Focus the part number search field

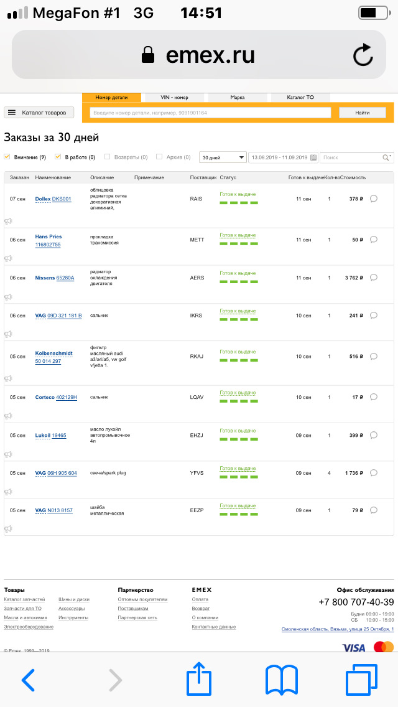pos(210,113)
